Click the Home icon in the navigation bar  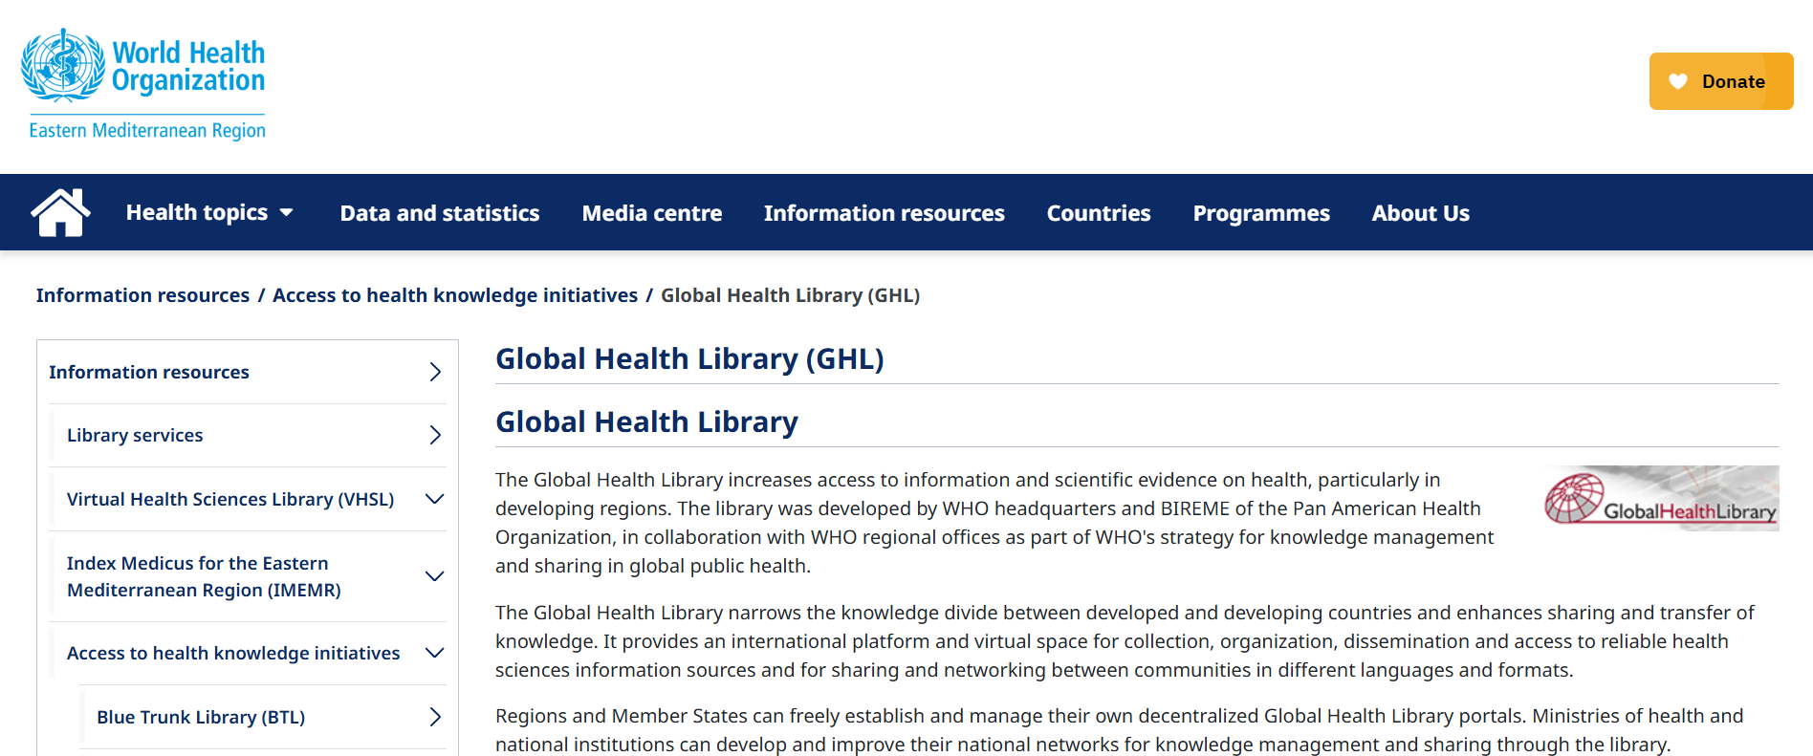pos(60,212)
